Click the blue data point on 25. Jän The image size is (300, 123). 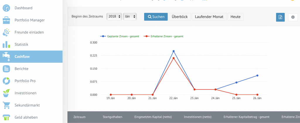(236, 82)
